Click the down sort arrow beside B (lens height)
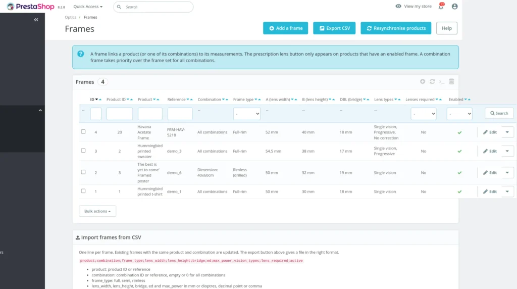The image size is (517, 289). point(330,100)
